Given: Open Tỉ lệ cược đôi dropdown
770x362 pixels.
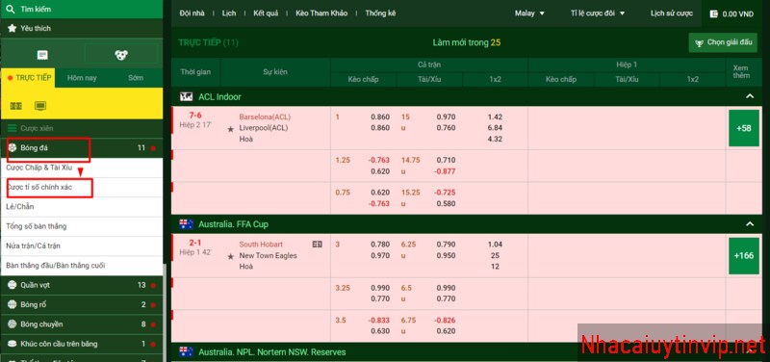Looking at the screenshot, I should [x=598, y=13].
